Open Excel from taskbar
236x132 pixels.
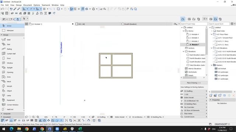[x=80, y=129]
